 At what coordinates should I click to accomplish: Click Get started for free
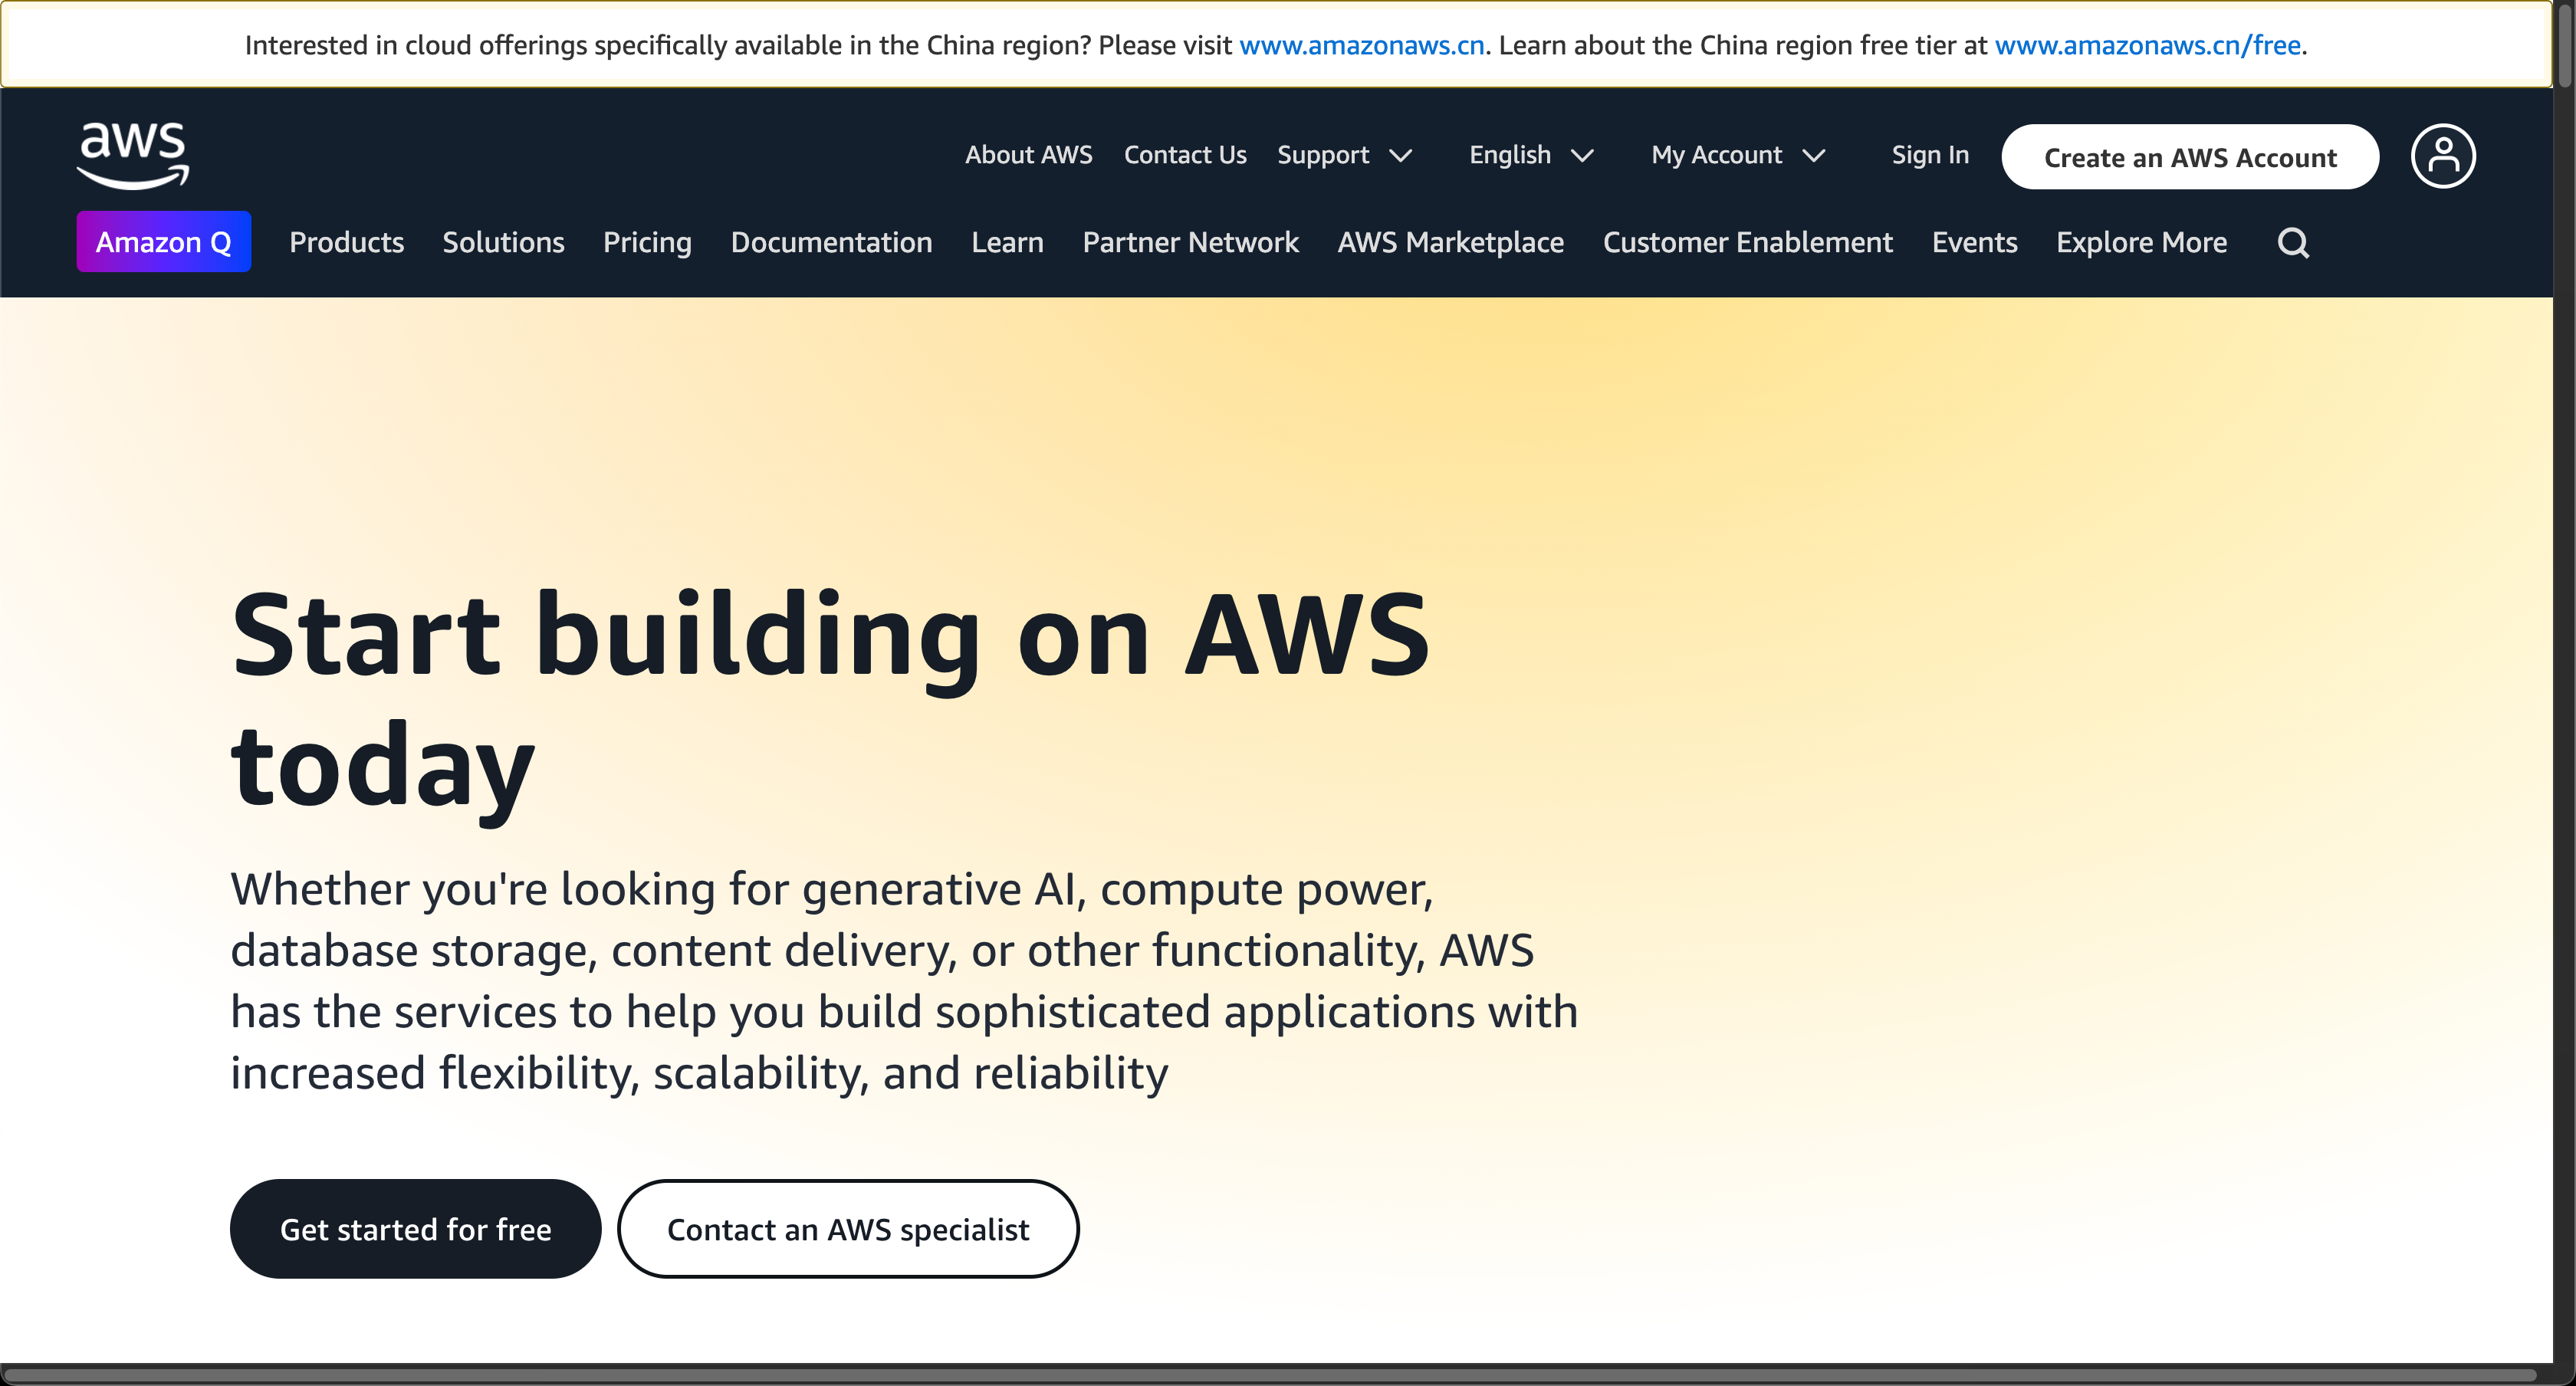pyautogui.click(x=415, y=1229)
